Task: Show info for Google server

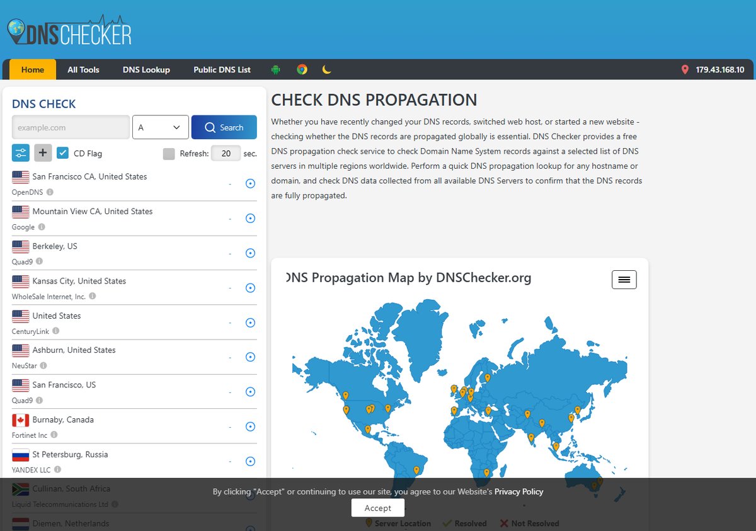Action: (x=42, y=227)
